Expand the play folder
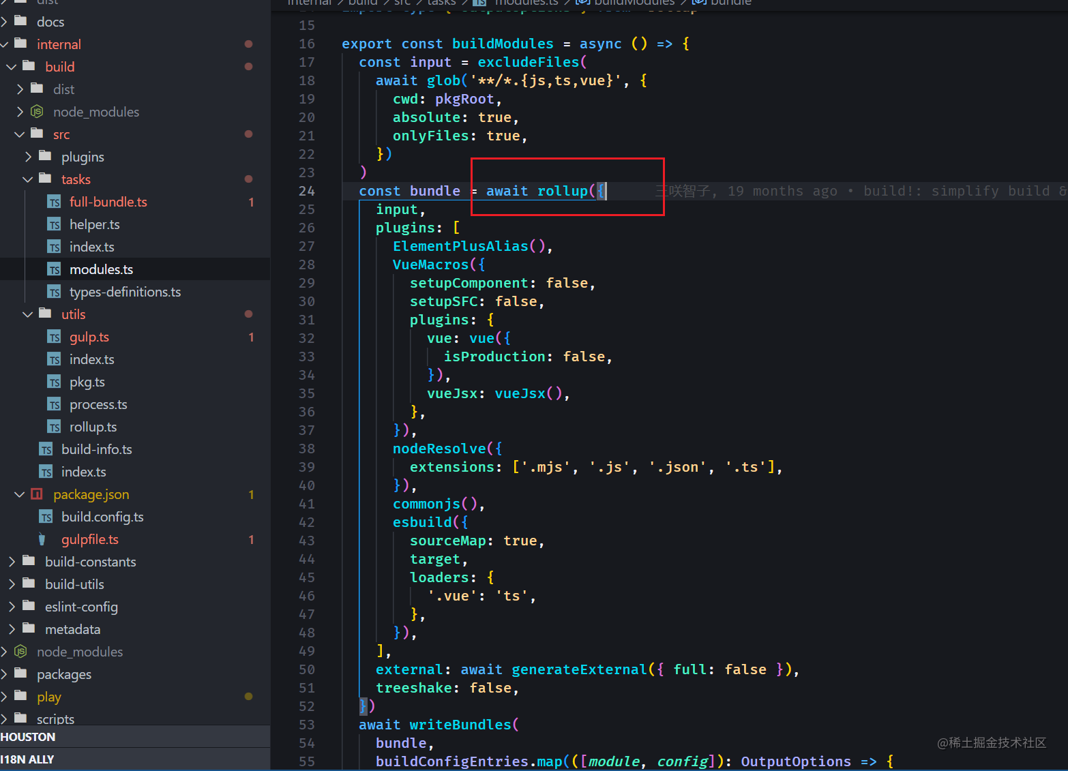 (x=4, y=697)
